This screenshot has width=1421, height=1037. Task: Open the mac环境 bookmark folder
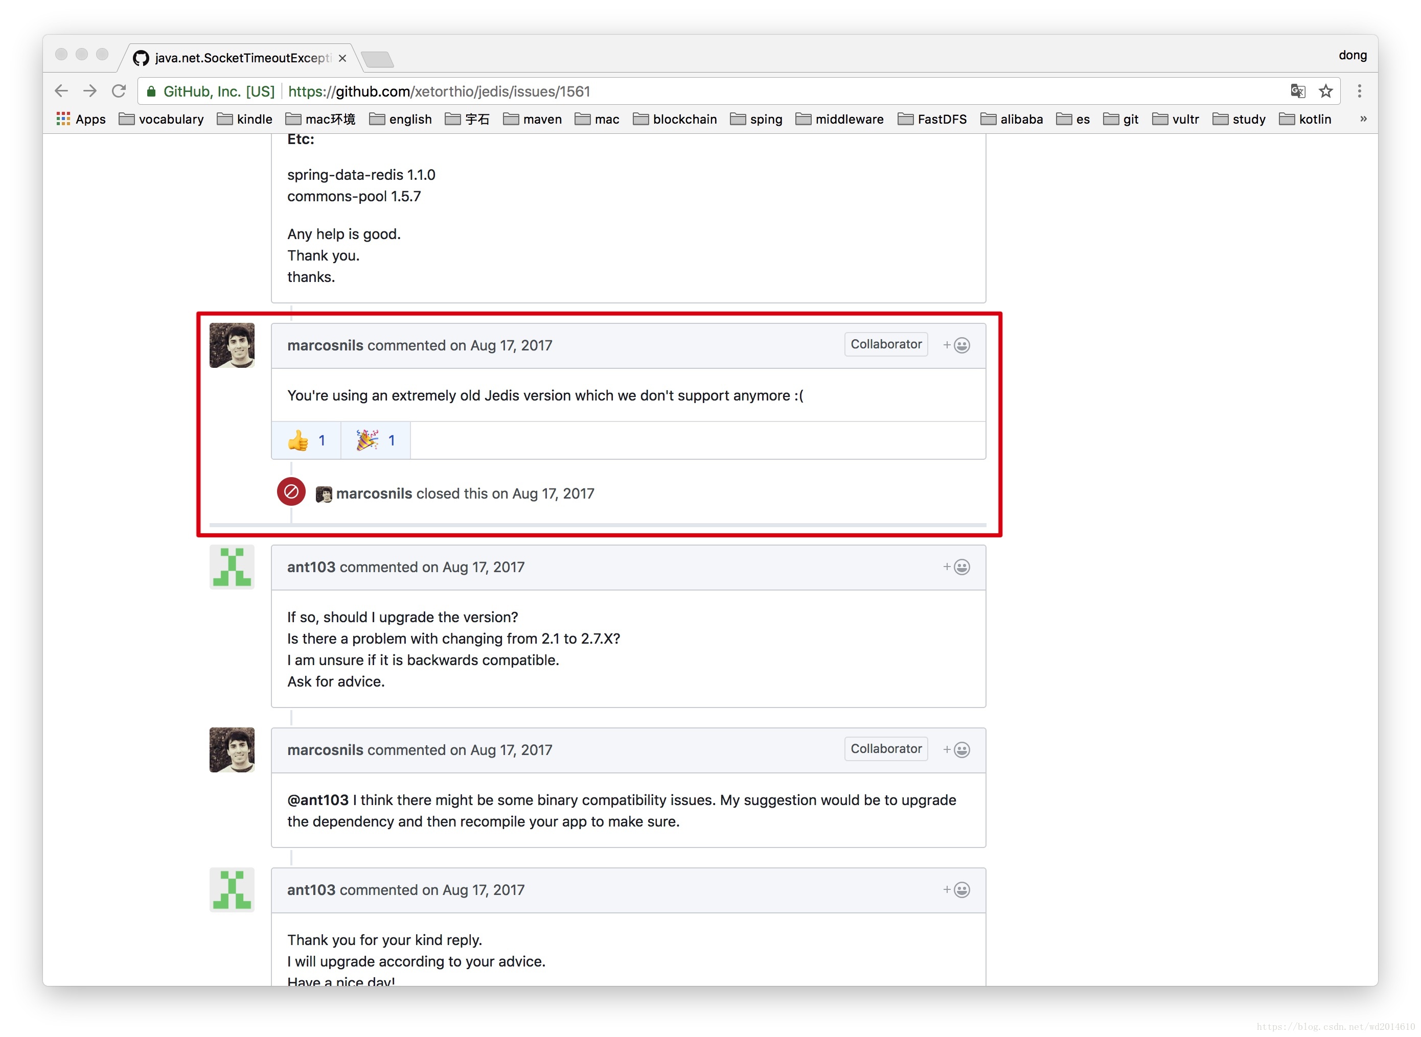point(320,119)
